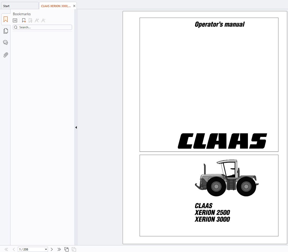Decrease bookmark font size icon
This screenshot has width=288, height=252.
(43, 20)
